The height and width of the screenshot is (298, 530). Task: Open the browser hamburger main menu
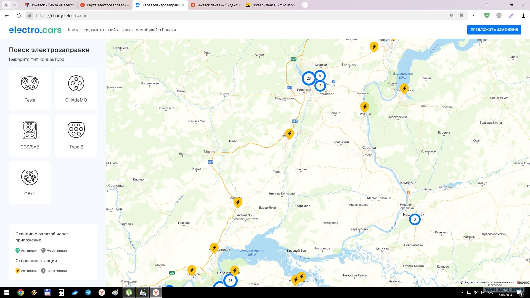tap(487, 5)
